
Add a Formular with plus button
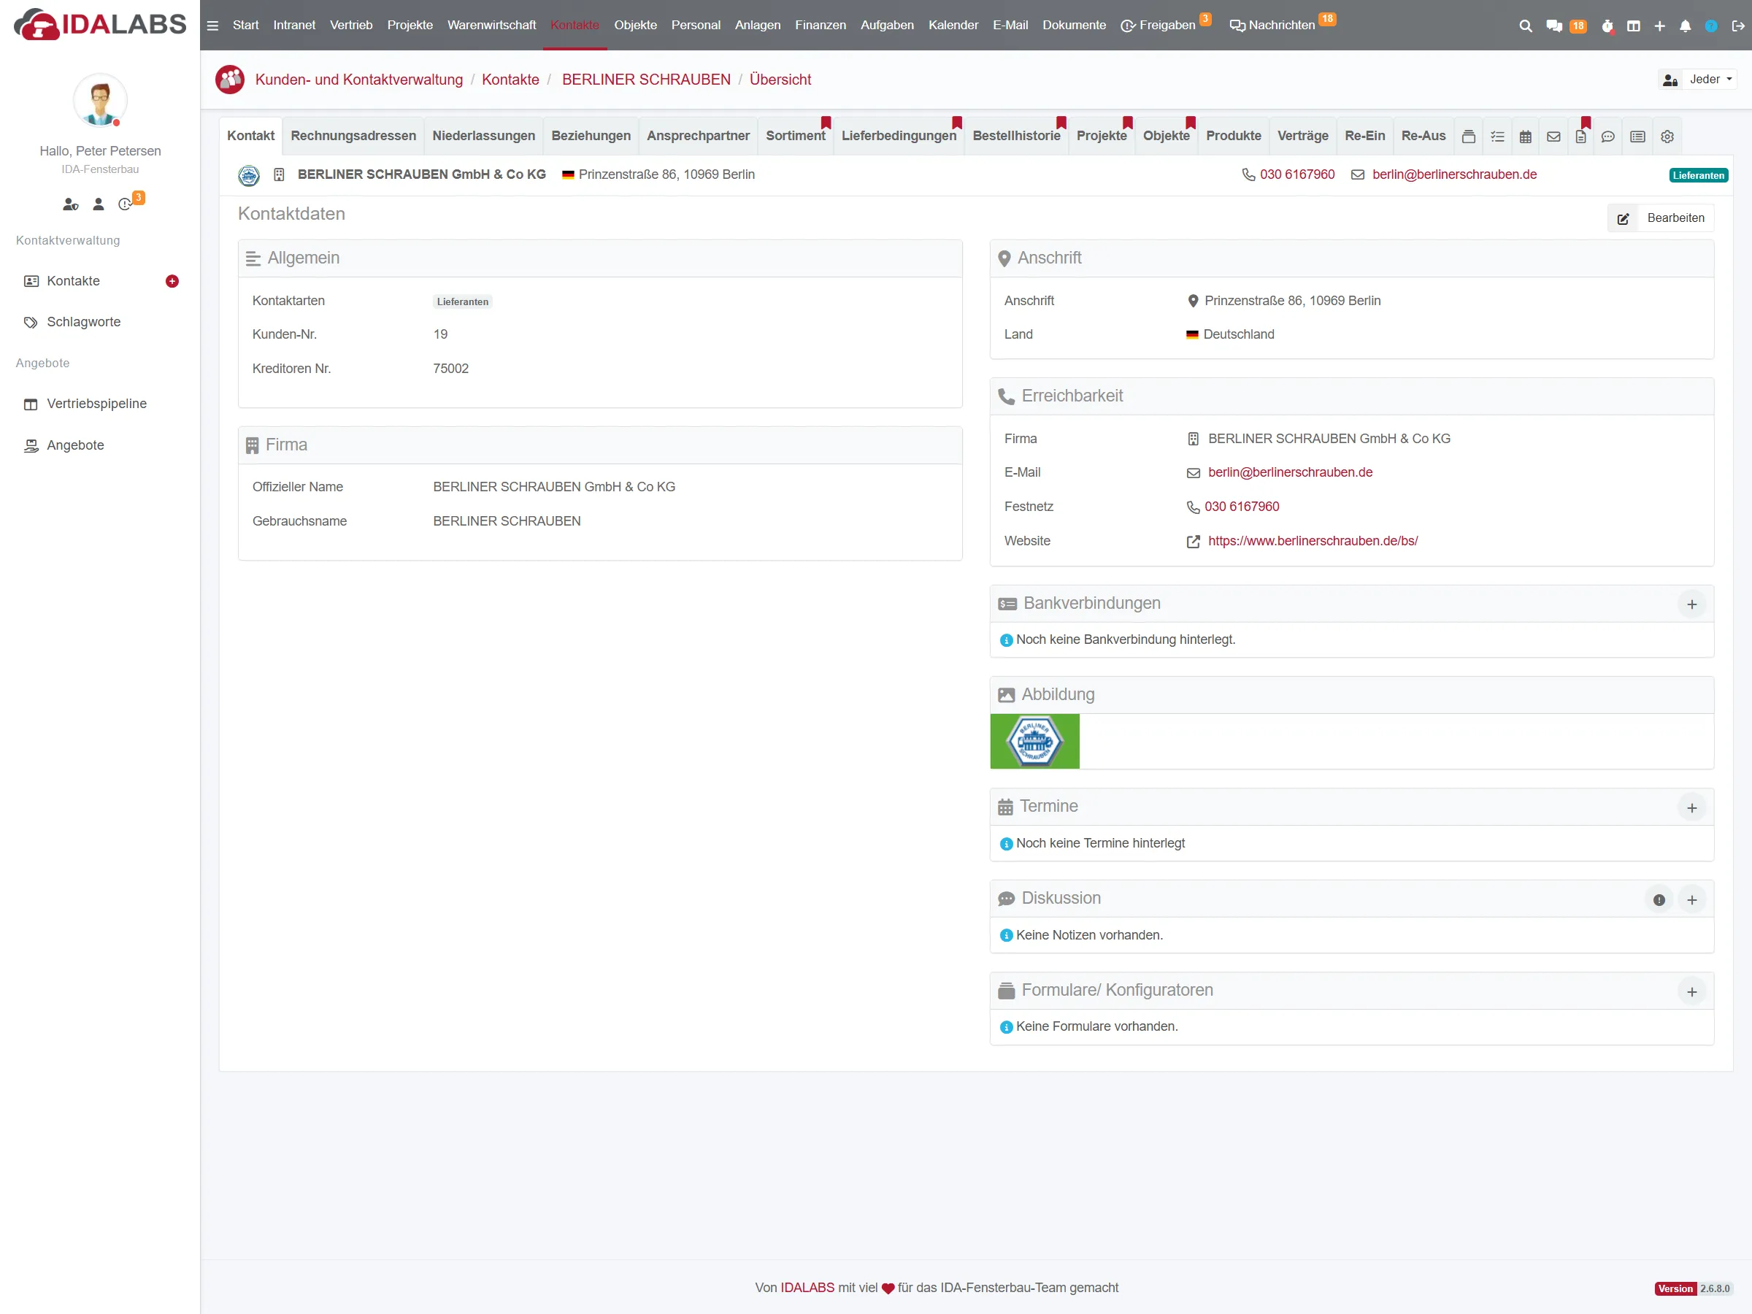(1692, 991)
